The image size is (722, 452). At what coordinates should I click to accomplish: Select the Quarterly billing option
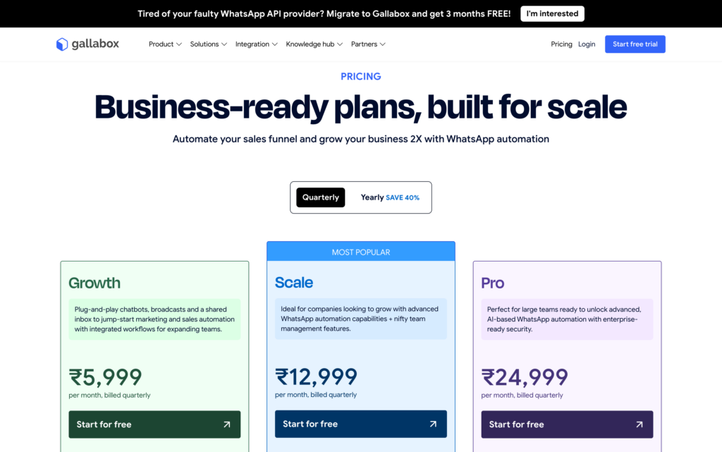point(320,197)
